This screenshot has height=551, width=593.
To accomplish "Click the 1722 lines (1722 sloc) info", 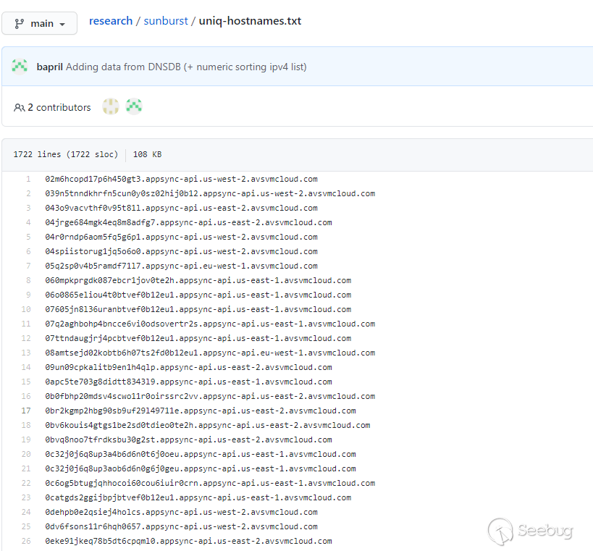I will point(65,154).
